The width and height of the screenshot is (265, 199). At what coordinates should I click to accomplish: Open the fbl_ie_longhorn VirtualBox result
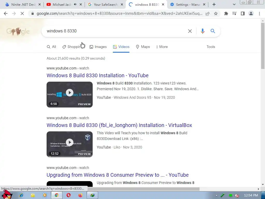point(119,125)
